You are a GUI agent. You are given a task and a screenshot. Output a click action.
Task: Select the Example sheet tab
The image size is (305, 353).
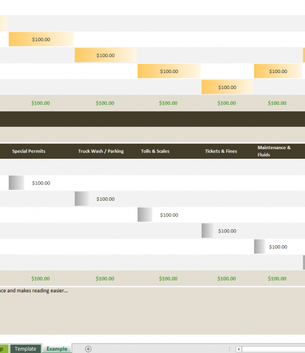click(x=57, y=349)
